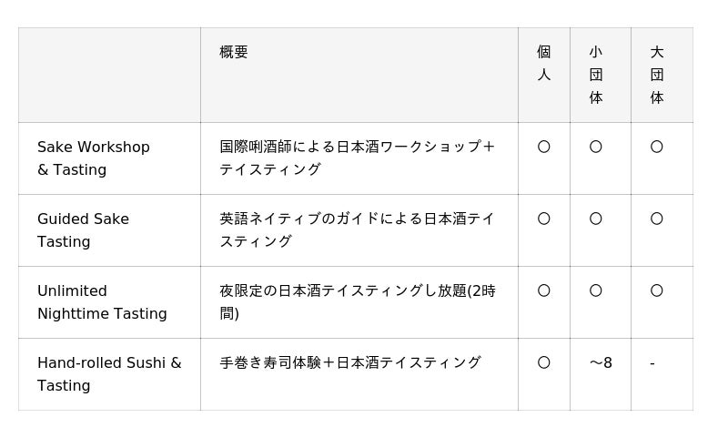
Task: Click the individual circle for Hand-rolled Sushi row
Action: pyautogui.click(x=544, y=362)
